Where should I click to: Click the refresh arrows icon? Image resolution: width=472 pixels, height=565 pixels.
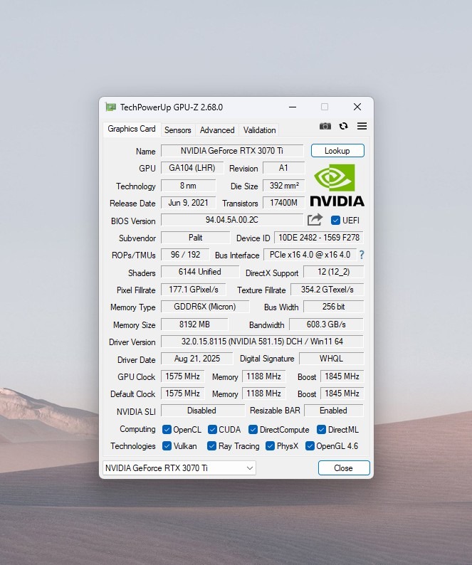(x=343, y=126)
